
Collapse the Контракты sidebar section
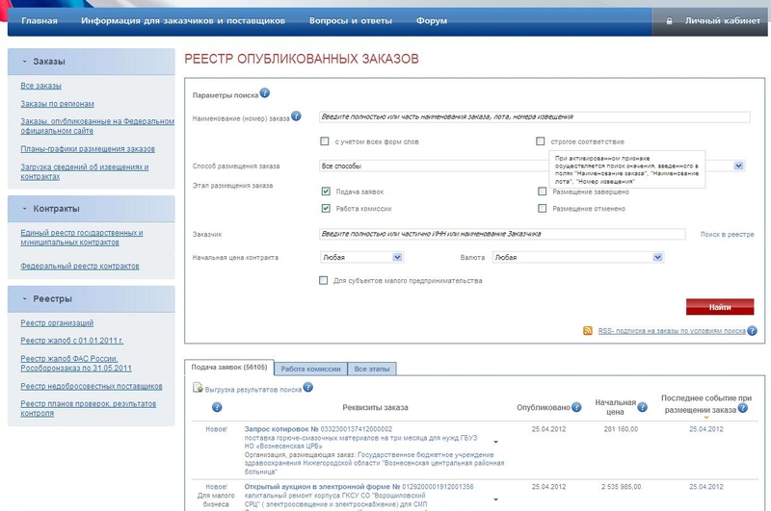(x=25, y=209)
